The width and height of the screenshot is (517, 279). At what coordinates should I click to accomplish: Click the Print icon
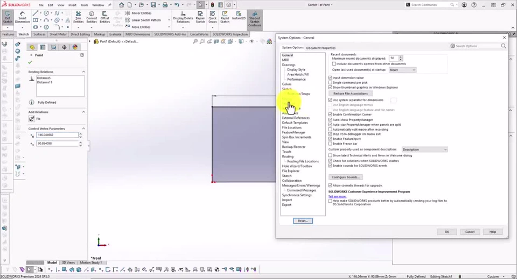pos(165,5)
